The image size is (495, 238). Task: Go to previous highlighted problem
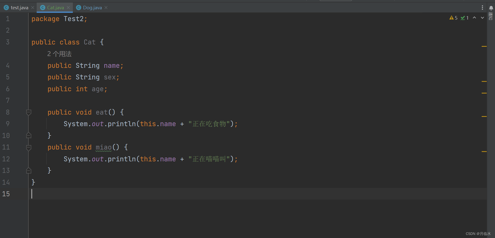tap(474, 18)
